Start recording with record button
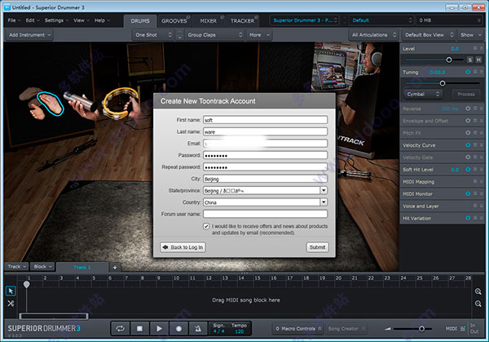The width and height of the screenshot is (489, 342). tap(178, 329)
